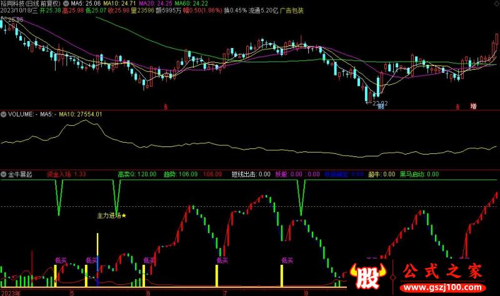Open the 财 financial event marker

pyautogui.click(x=381, y=107)
